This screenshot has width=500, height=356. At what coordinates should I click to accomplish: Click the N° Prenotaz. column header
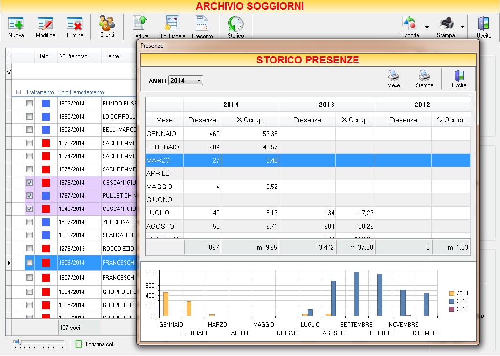73,56
